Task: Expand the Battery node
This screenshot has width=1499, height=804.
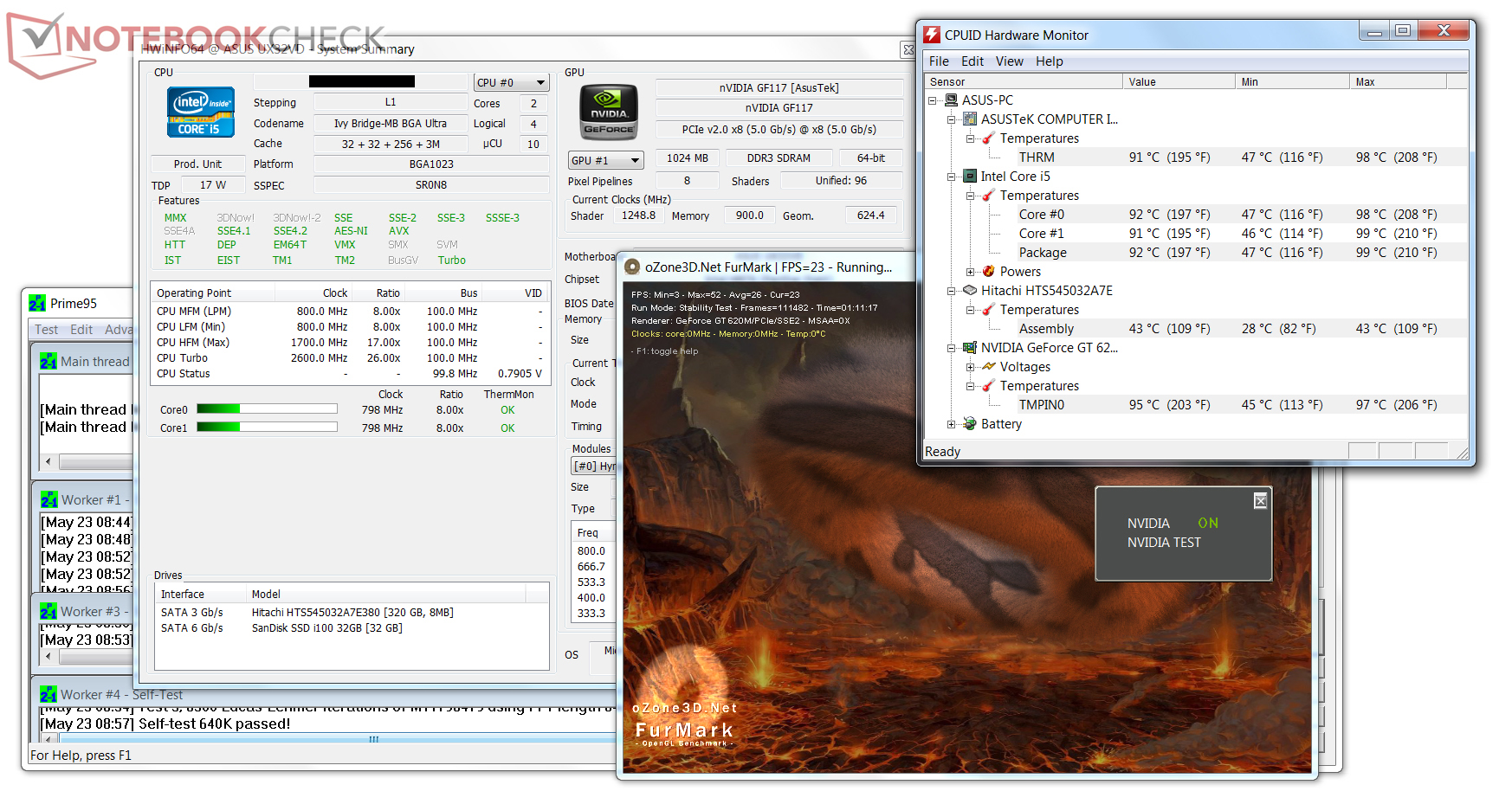Action: coord(952,424)
